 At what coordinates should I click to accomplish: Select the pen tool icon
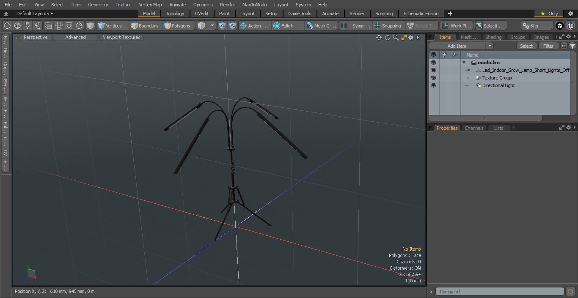[x=28, y=26]
